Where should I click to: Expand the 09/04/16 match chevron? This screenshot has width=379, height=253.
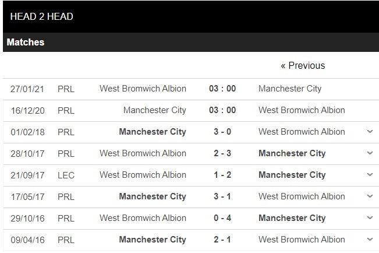click(x=370, y=240)
